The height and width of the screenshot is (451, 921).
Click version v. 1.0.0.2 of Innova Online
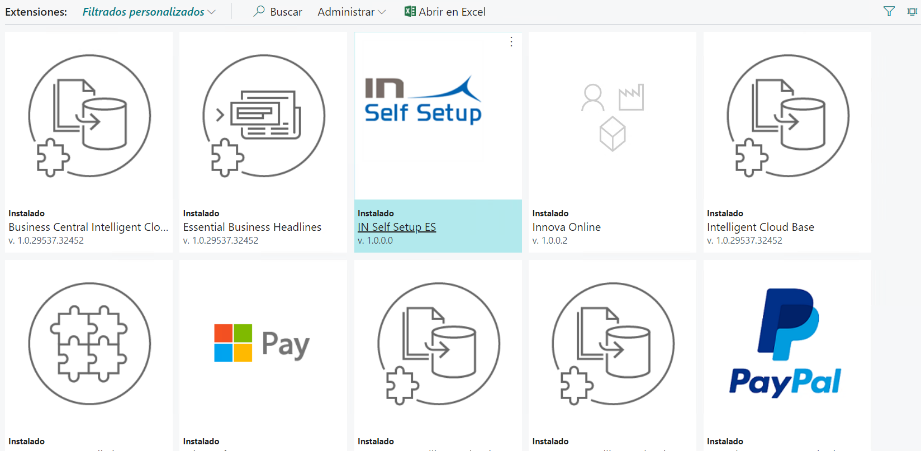(549, 240)
